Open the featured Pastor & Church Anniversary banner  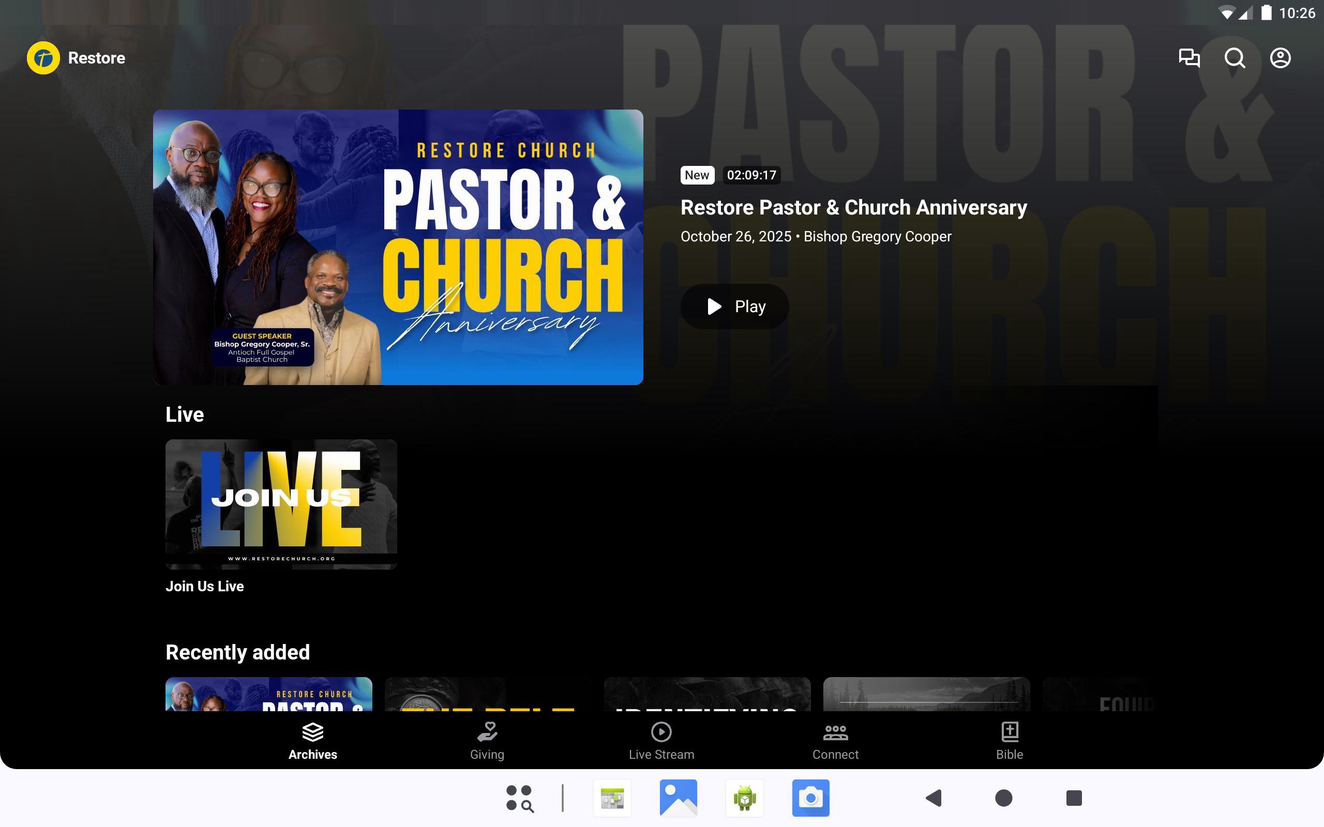pyautogui.click(x=398, y=247)
